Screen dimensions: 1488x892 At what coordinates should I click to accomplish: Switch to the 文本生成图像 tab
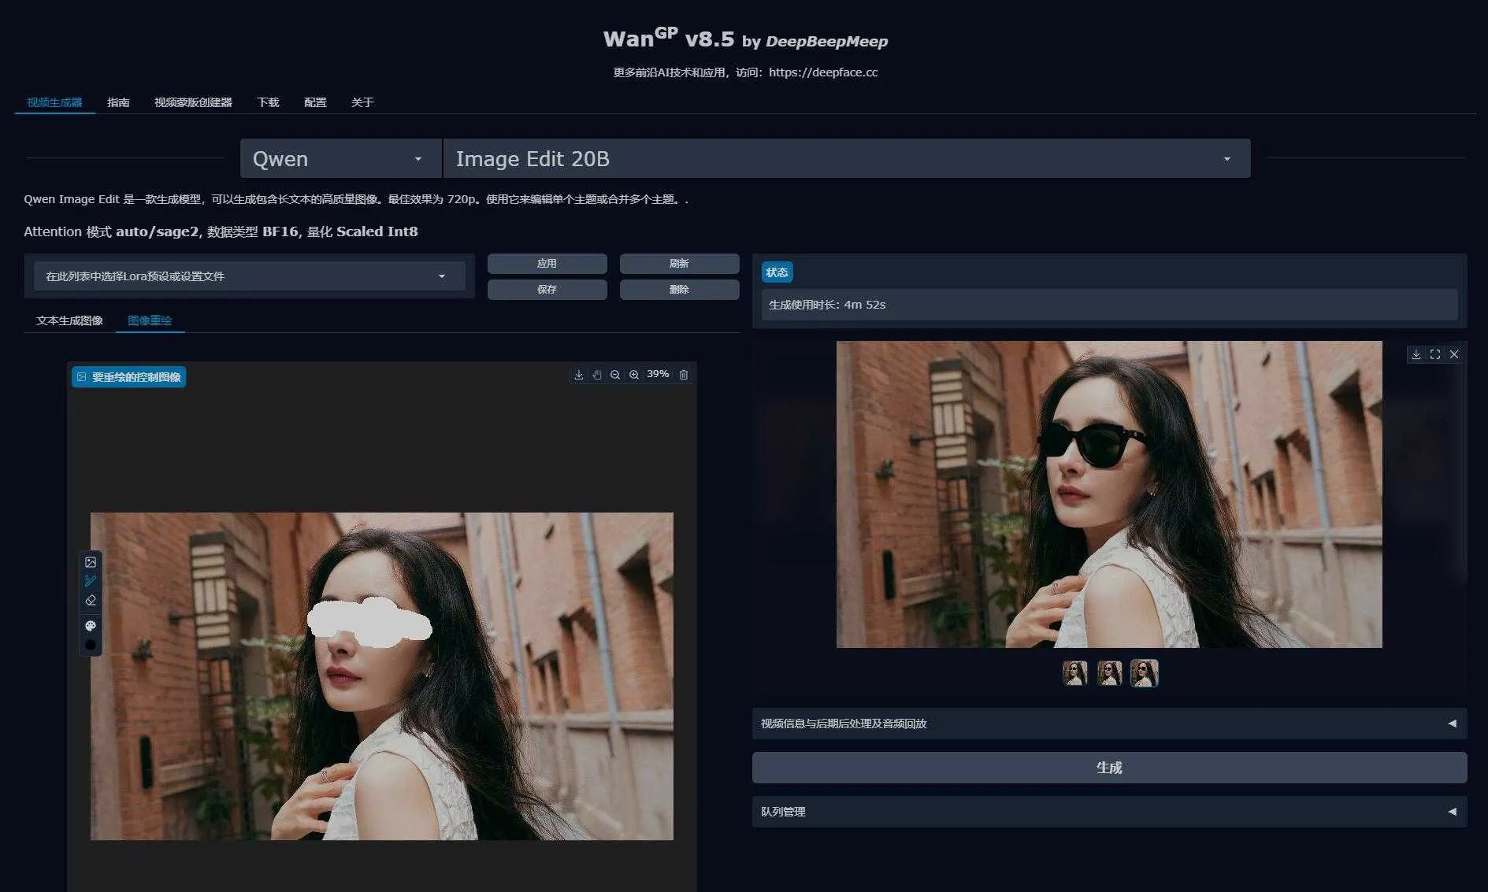[69, 320]
